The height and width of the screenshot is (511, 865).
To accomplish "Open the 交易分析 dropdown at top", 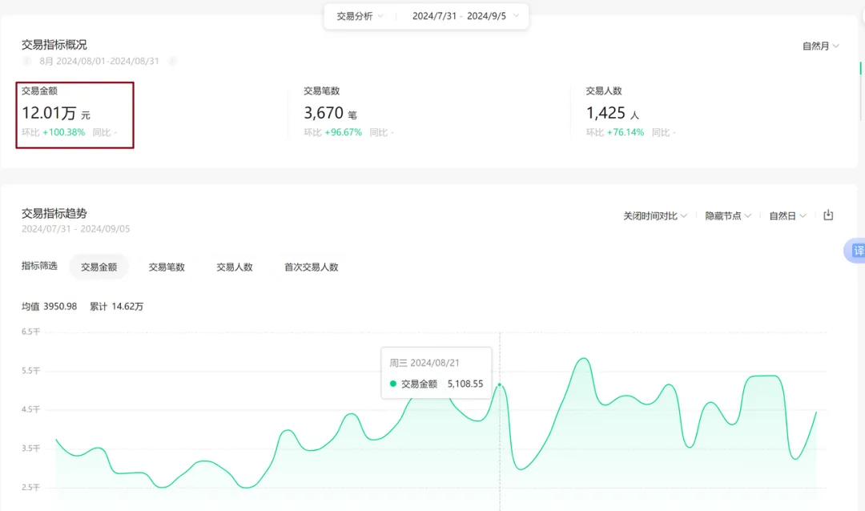I will coord(360,17).
